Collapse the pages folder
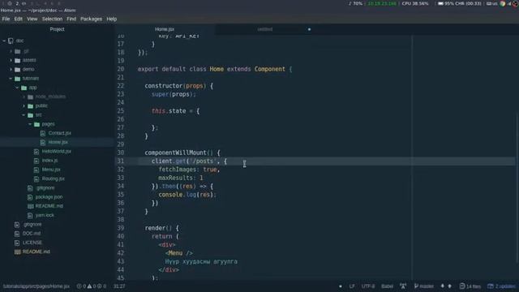This screenshot has width=519, height=292. point(30,124)
